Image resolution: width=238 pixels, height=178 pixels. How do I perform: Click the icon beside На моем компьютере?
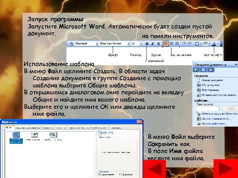pos(199,119)
